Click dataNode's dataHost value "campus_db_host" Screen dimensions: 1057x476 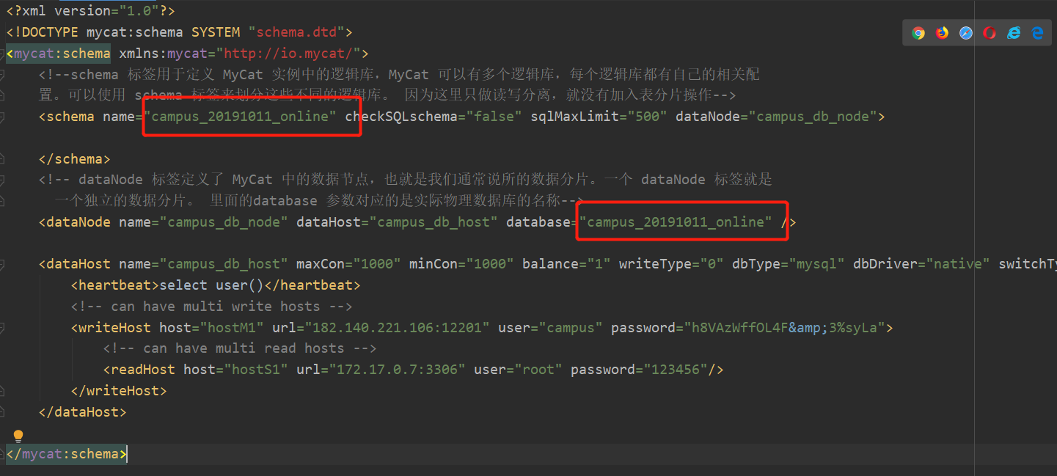434,222
